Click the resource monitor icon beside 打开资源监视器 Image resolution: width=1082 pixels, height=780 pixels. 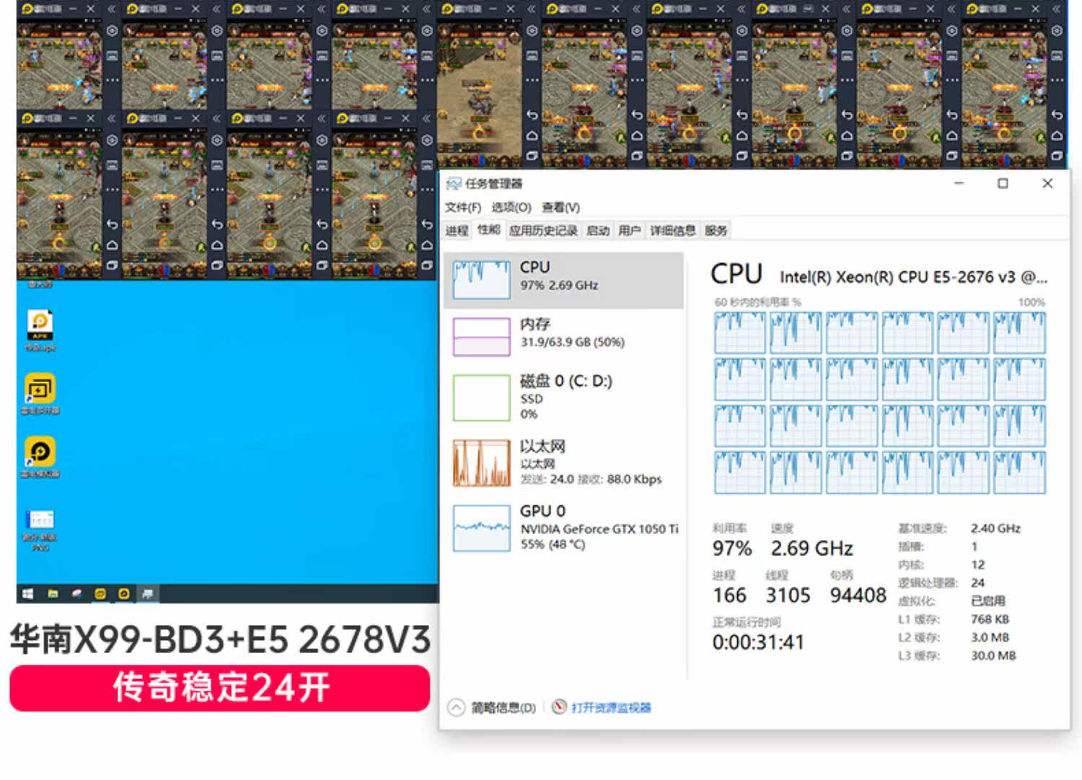pyautogui.click(x=559, y=707)
